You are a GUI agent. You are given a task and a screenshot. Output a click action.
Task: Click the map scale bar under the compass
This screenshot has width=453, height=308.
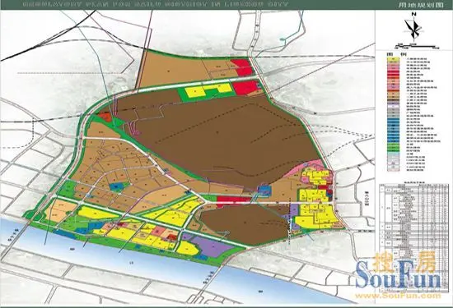click(417, 46)
